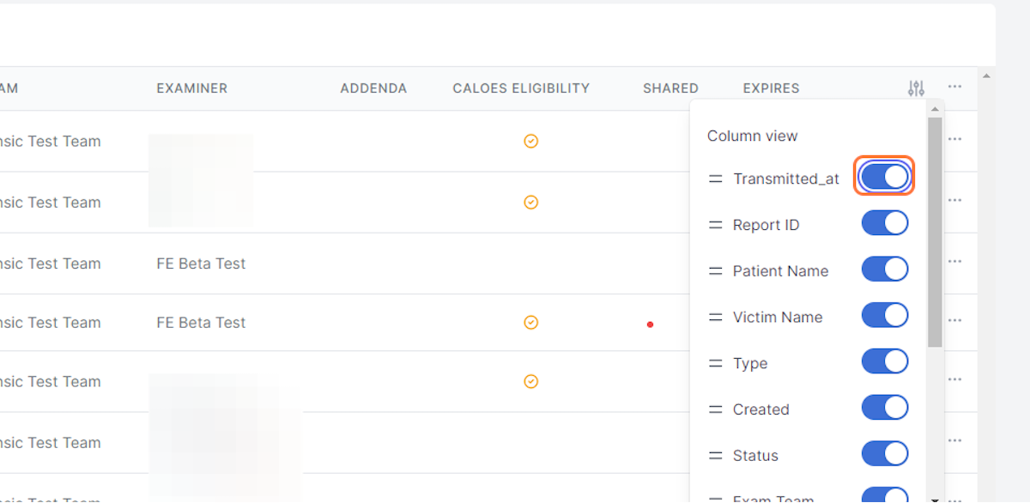Disable the Status column toggle

tap(884, 453)
